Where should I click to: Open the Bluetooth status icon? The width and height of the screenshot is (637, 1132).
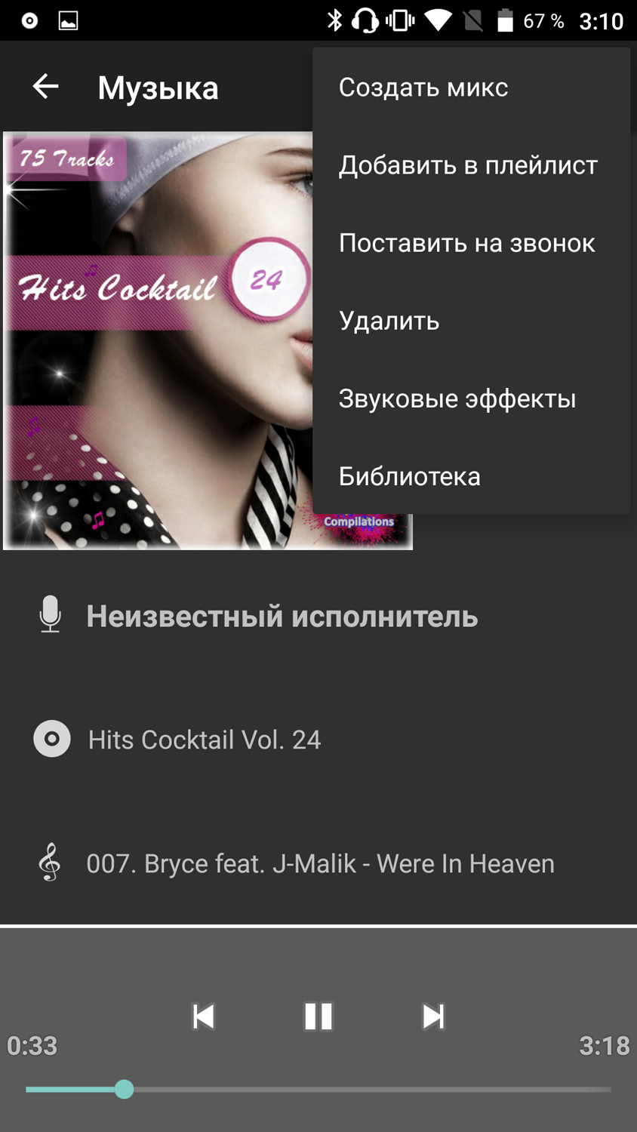coord(334,20)
